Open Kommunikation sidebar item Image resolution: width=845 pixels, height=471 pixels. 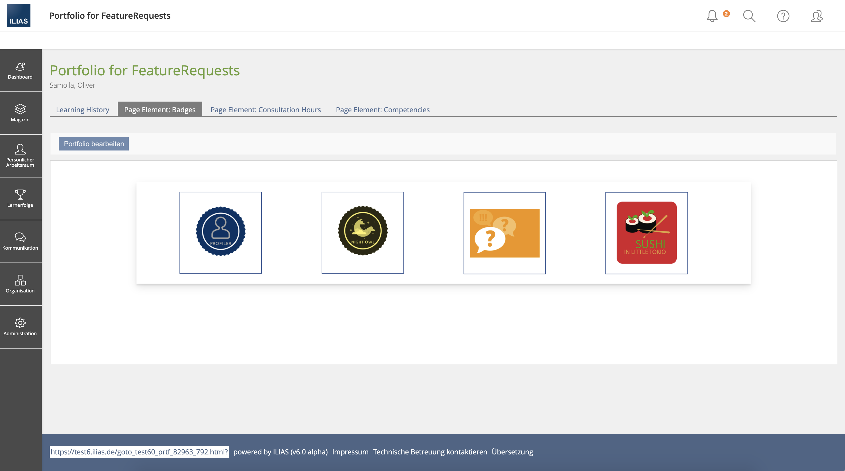(20, 241)
